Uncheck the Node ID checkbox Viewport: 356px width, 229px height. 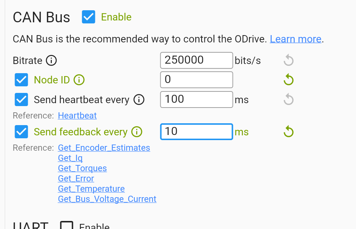[x=22, y=80]
